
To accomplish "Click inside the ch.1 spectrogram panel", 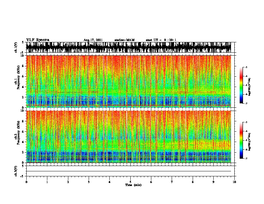I will point(129,81).
